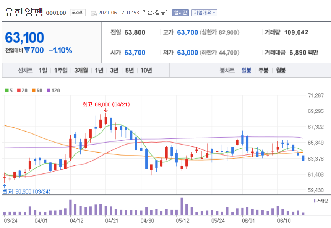Click the 하한가 44,700 lower limit text

point(219,52)
